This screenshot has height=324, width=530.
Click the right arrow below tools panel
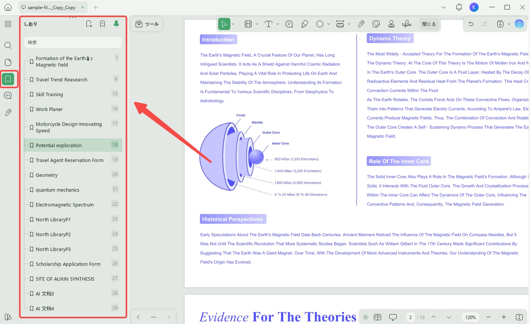click(169, 317)
